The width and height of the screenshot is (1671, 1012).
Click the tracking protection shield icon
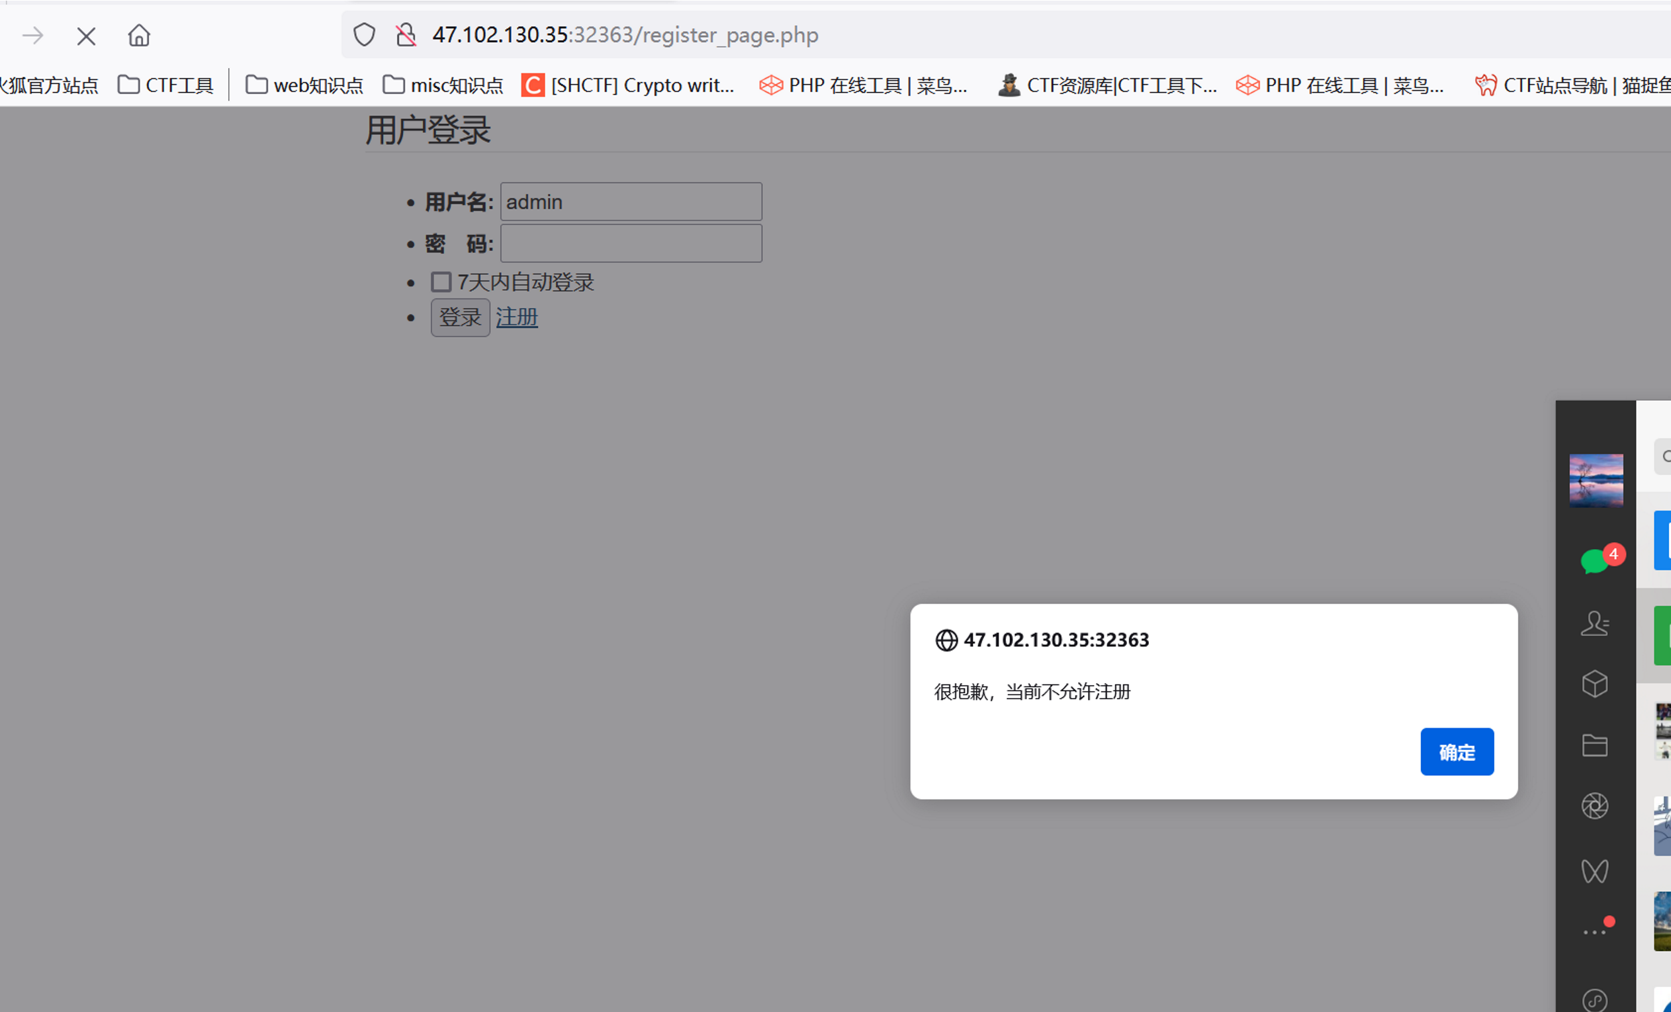364,34
